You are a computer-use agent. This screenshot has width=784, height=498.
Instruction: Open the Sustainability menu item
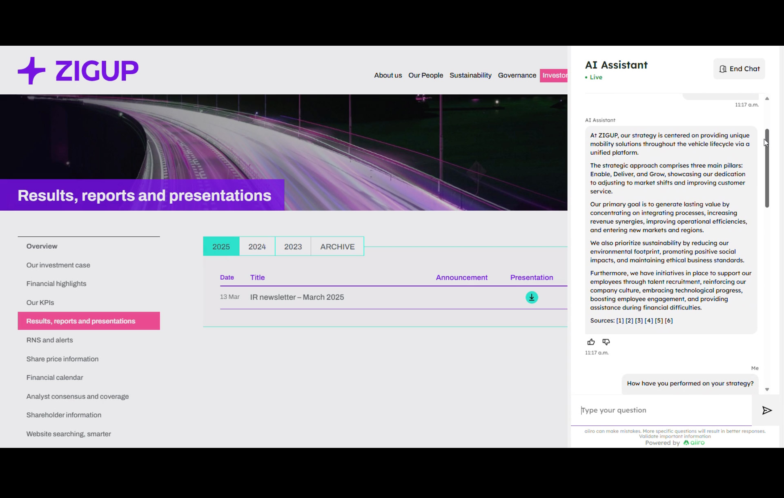click(x=470, y=75)
